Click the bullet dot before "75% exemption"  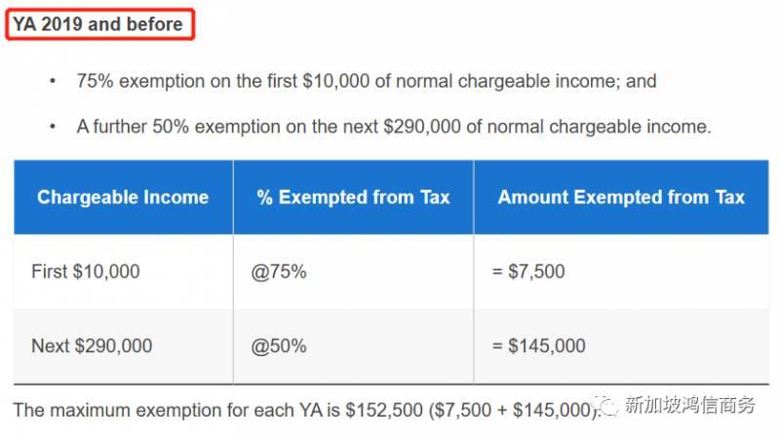point(53,82)
